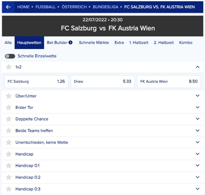Select the Hauptwetten tab
Viewport: 205px width, 195px height.
coord(29,43)
